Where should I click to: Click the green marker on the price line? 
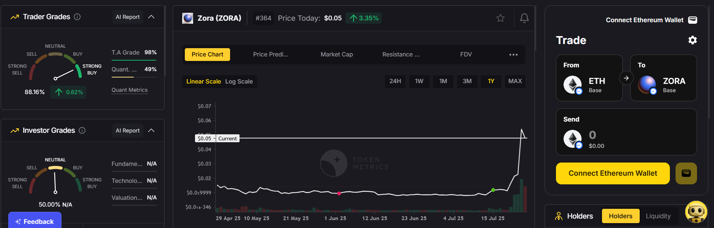493,190
